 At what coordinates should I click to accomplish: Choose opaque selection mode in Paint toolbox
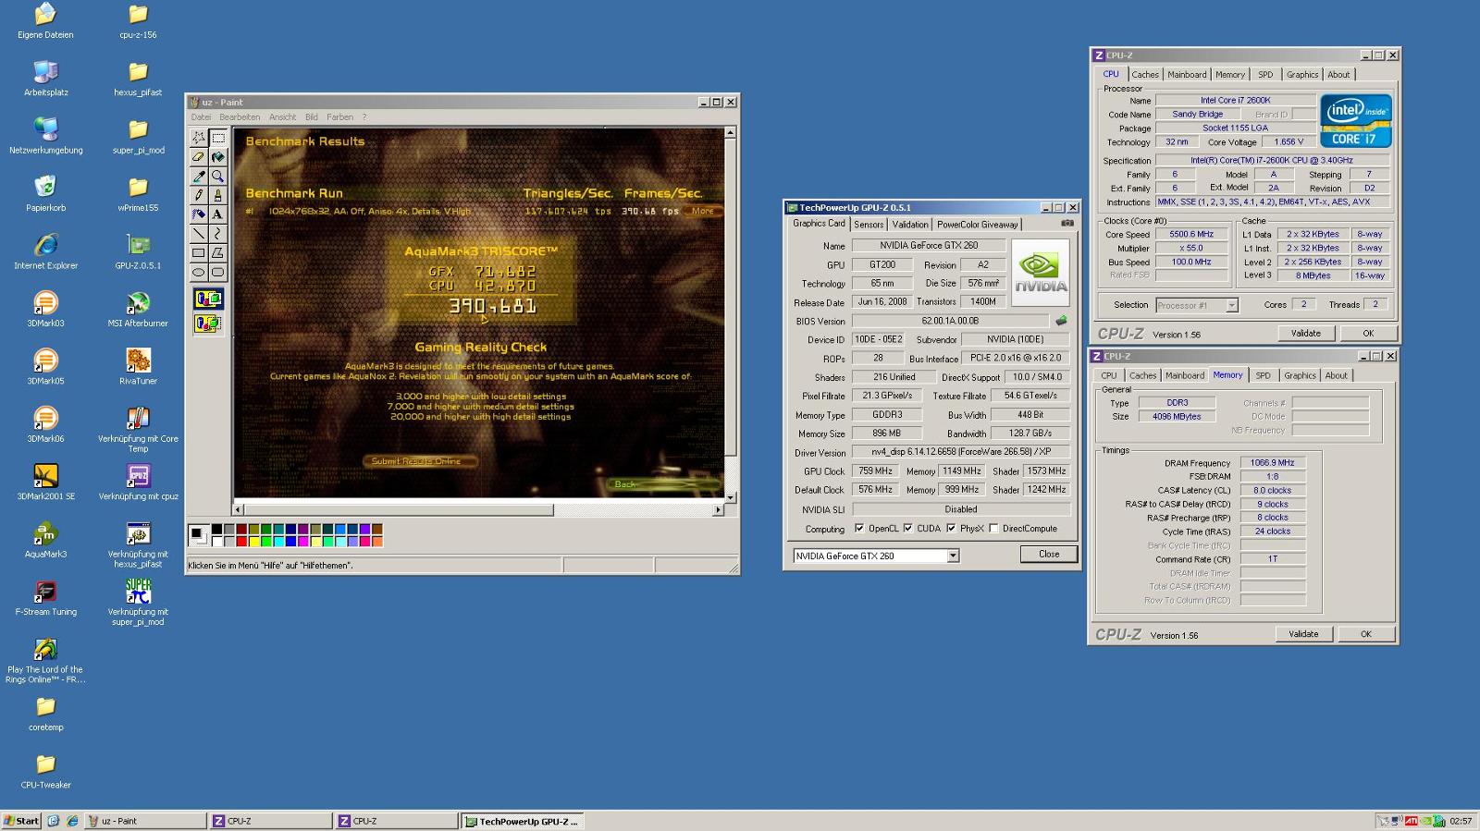click(x=208, y=299)
